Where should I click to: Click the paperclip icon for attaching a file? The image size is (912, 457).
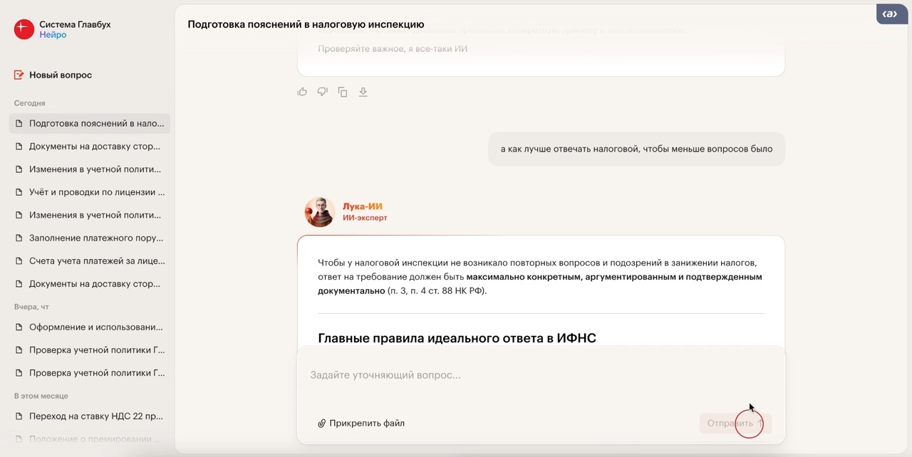tap(321, 424)
